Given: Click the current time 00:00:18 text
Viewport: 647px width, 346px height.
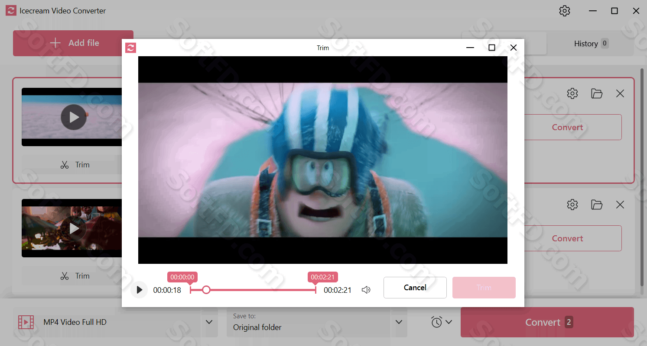Looking at the screenshot, I should pos(167,290).
